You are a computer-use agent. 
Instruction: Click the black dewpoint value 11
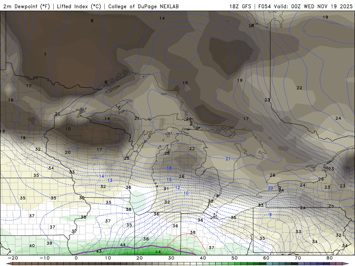(35, 78)
